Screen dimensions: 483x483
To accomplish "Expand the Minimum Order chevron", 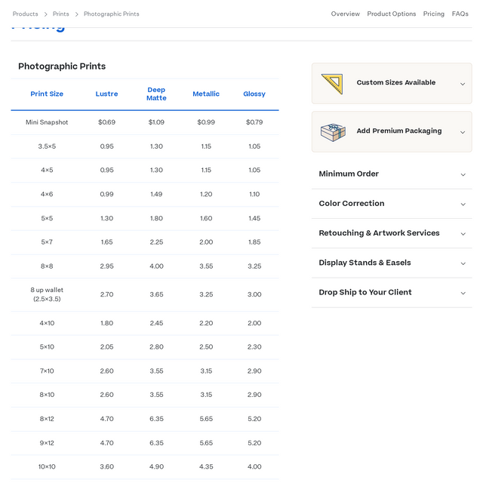I will tap(463, 174).
